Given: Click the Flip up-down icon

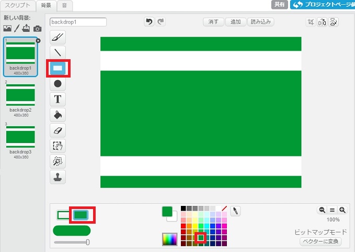Looking at the screenshot, I should click(333, 22).
